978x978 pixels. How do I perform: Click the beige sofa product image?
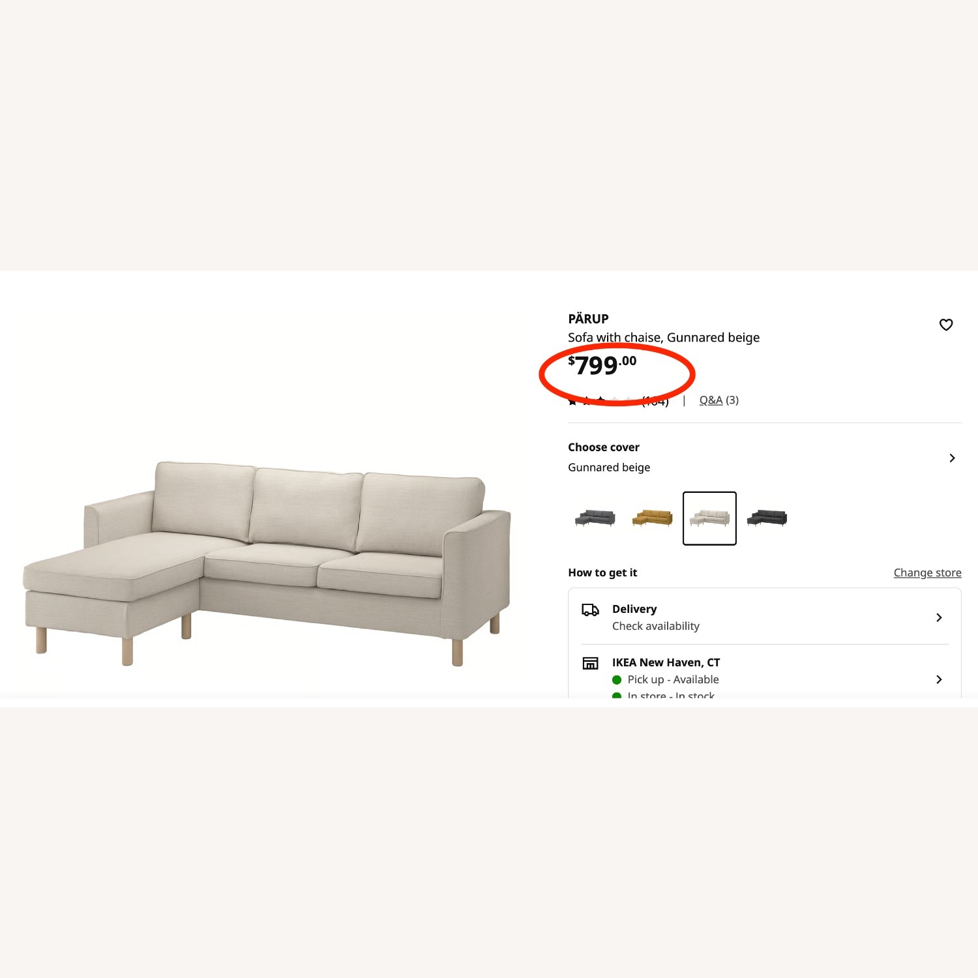click(267, 563)
